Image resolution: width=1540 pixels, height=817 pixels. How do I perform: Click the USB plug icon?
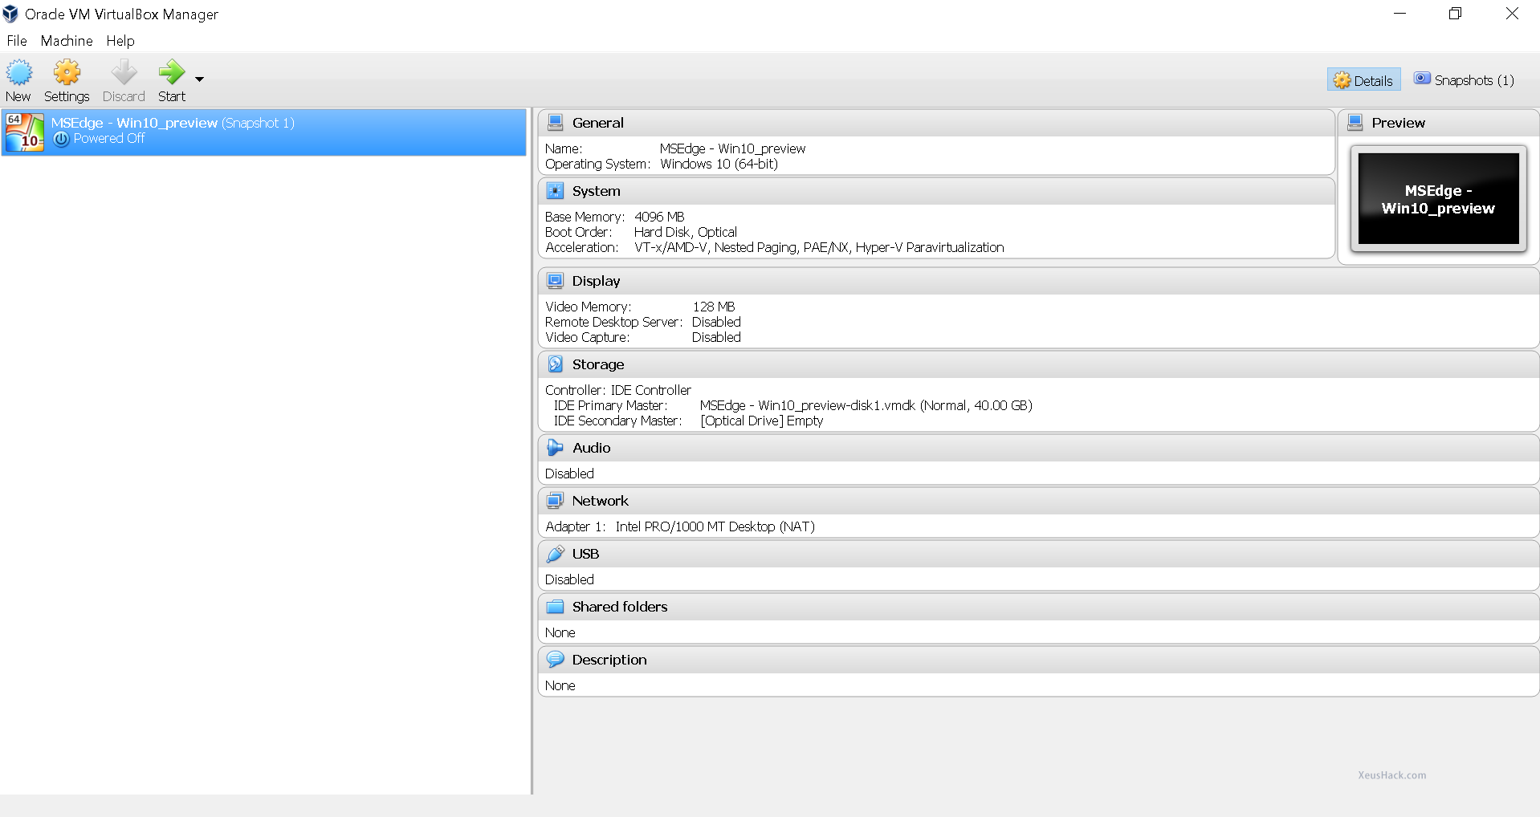[555, 554]
